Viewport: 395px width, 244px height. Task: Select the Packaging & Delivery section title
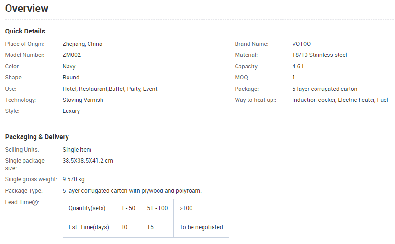(x=37, y=137)
